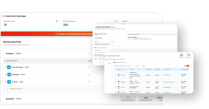The image size is (209, 109).
Task: Click the Gender/Age column header
Action: pos(149,69)
